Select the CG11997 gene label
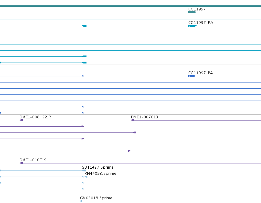The height and width of the screenshot is (203, 261). (x=197, y=9)
